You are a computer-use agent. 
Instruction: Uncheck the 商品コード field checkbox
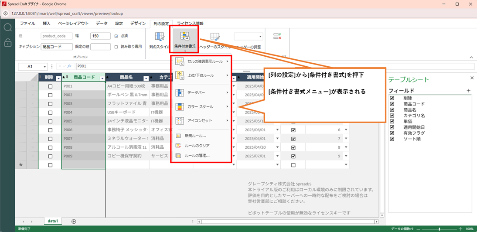[x=392, y=104]
